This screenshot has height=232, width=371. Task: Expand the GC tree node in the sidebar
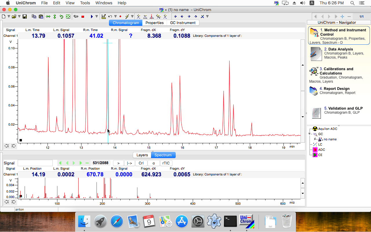309,134
